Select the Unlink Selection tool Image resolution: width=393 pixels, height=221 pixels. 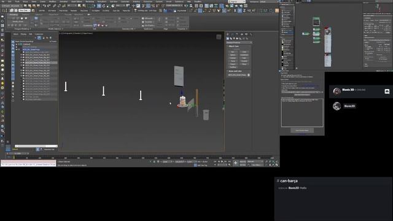[59, 6]
